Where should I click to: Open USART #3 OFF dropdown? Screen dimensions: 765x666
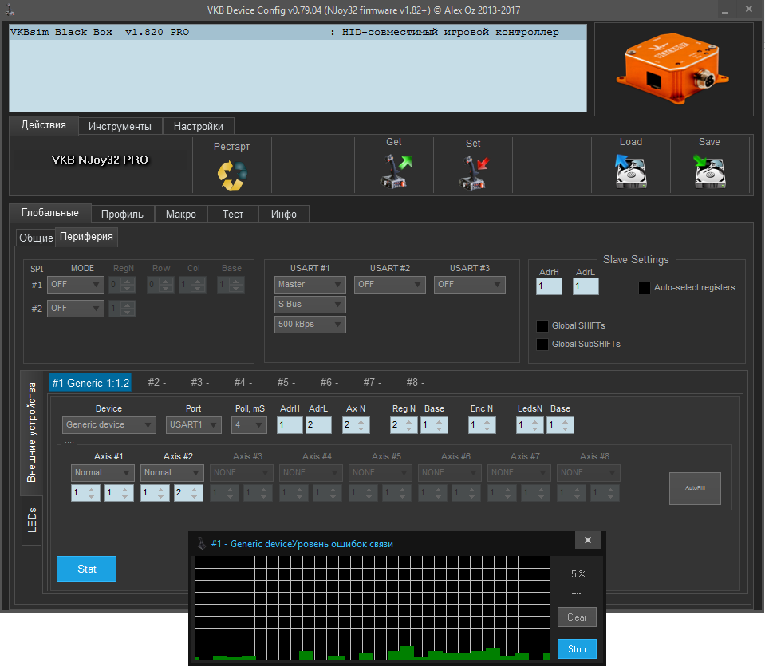(469, 285)
